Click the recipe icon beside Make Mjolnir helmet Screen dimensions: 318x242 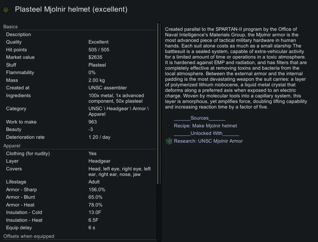click(x=169, y=126)
